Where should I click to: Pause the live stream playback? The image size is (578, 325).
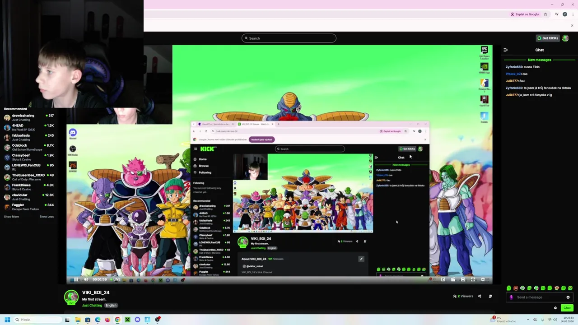point(76,279)
